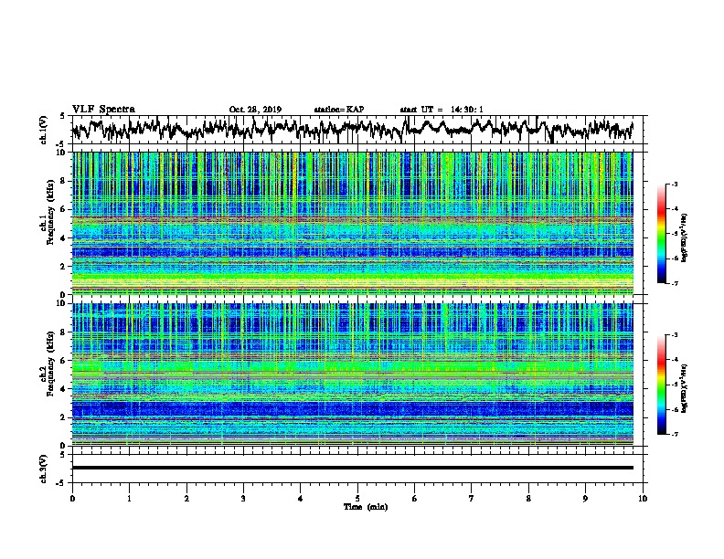Click the time axis tick label "2"

coord(186,499)
